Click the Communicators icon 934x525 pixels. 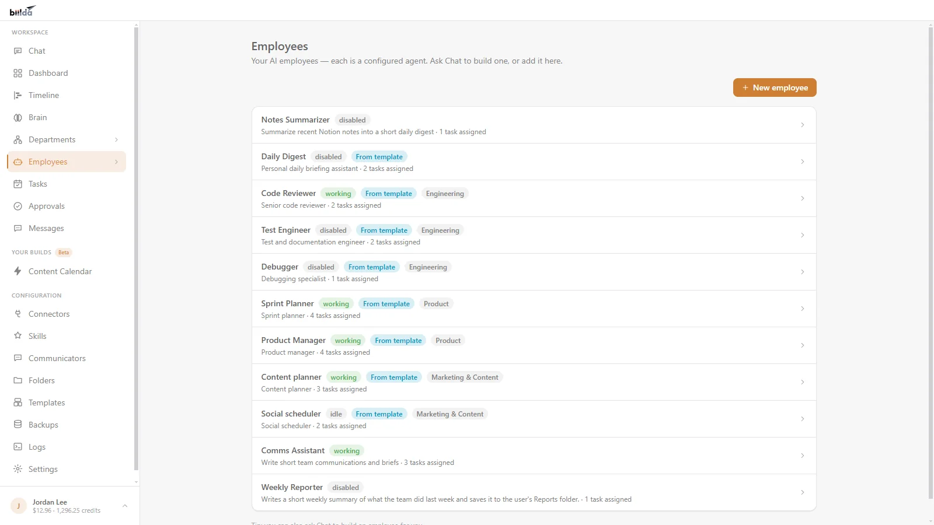click(18, 358)
